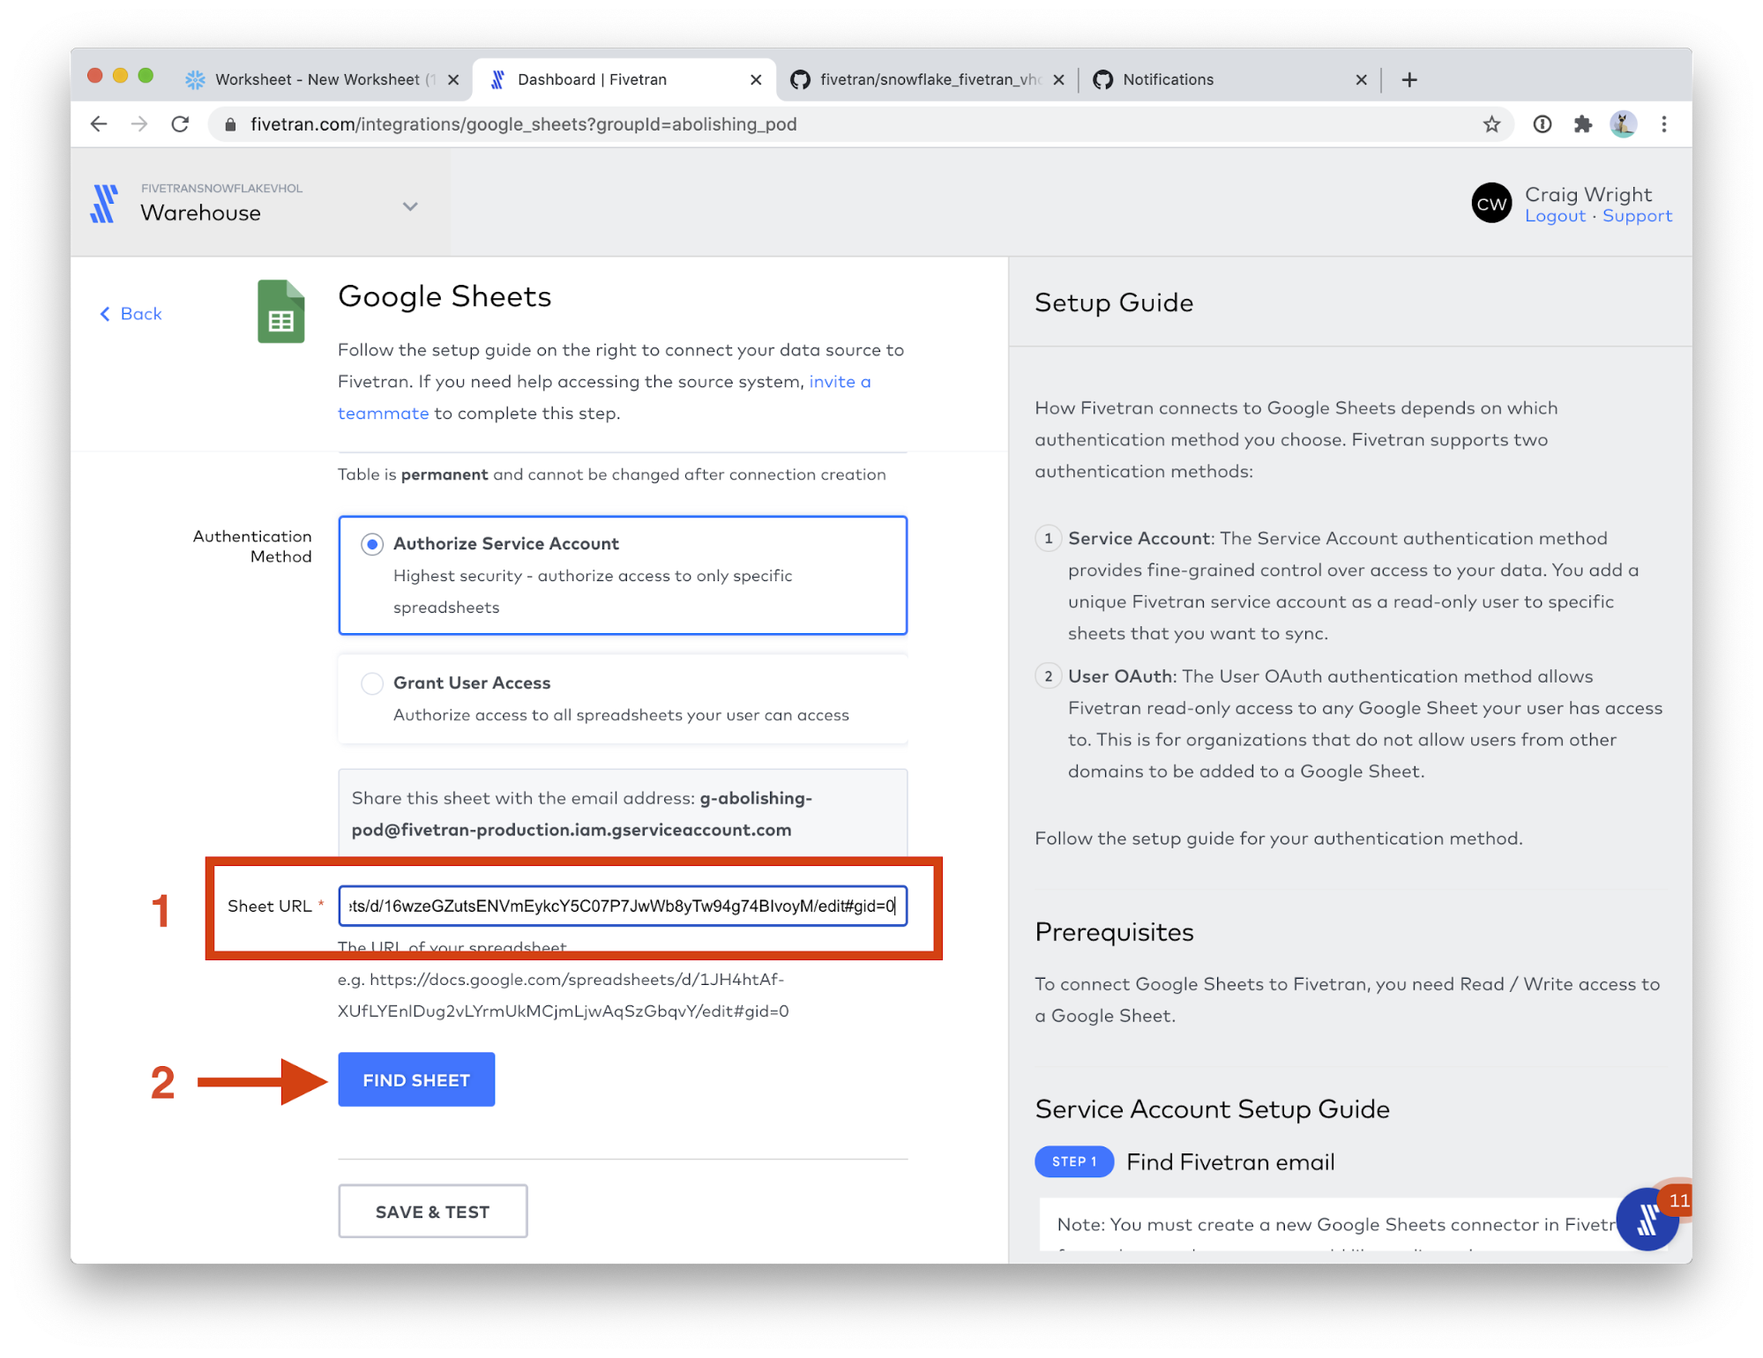Open Chrome three-dot menu
1763x1358 pixels.
(1663, 124)
